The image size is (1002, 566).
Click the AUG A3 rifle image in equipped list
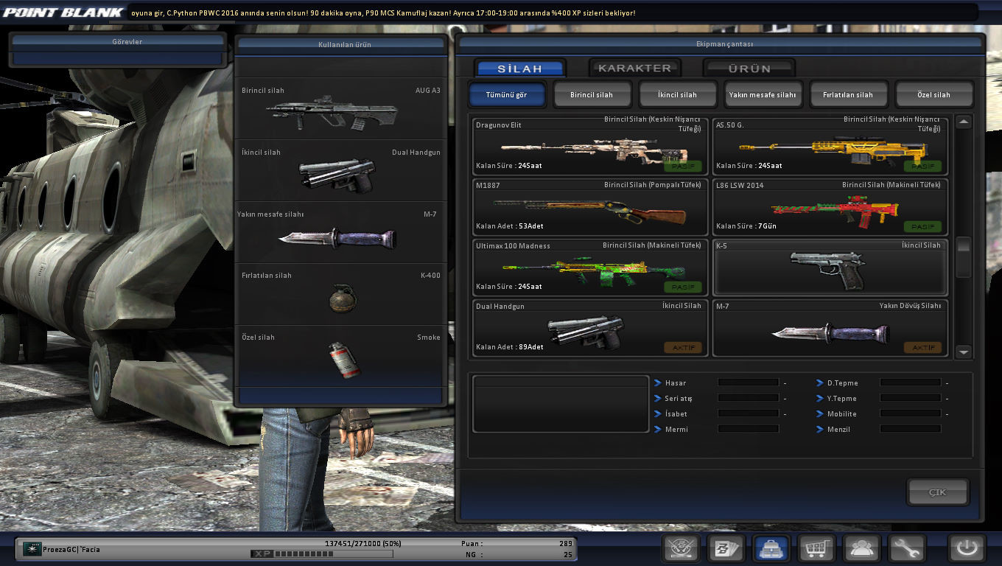point(332,113)
